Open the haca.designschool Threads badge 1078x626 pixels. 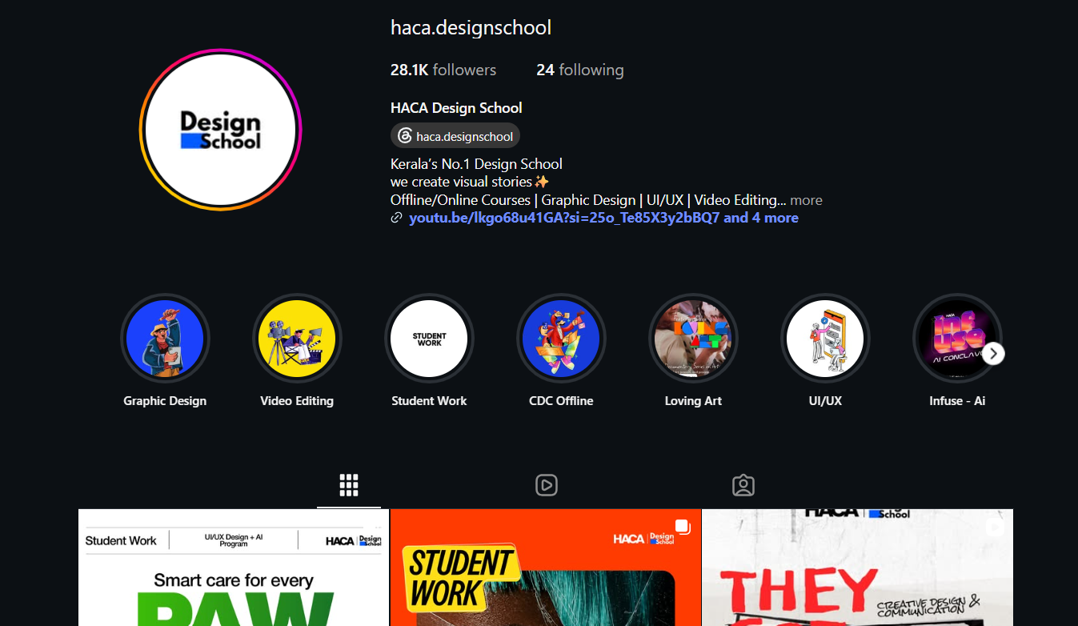point(455,136)
